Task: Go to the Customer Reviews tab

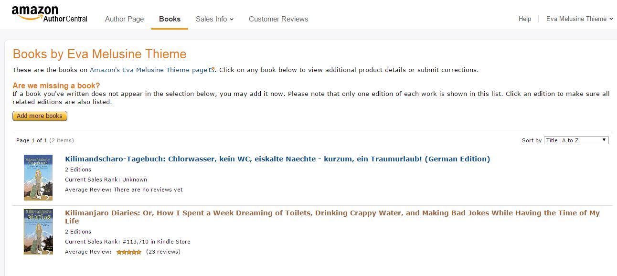Action: [278, 19]
